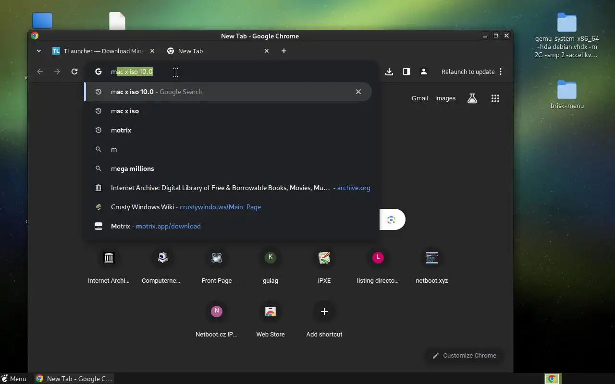Screen dimensions: 615x384
Task: Select the brisk-menu desktop folder
Action: click(x=567, y=95)
